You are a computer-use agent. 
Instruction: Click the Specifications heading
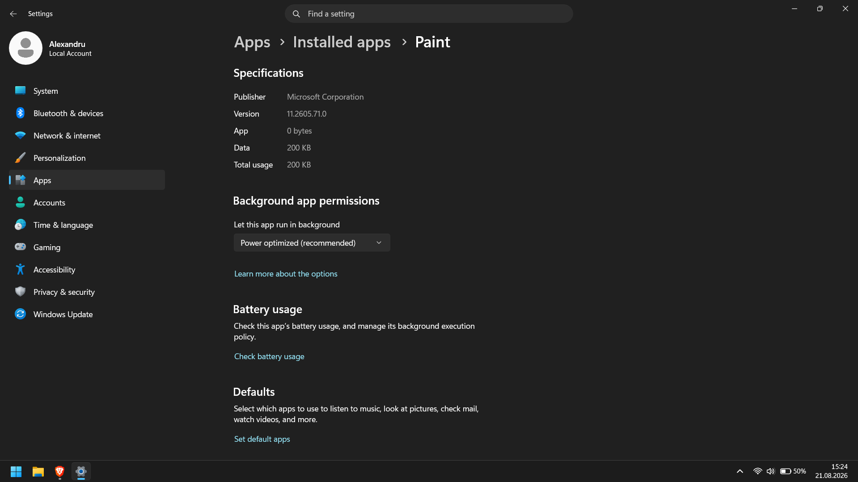268,73
